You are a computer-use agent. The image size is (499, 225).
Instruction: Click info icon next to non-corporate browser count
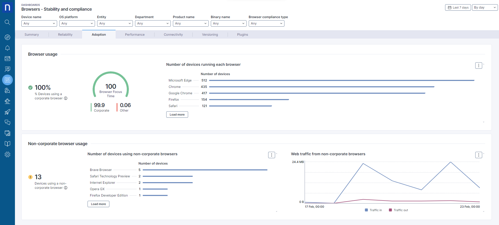(66, 188)
